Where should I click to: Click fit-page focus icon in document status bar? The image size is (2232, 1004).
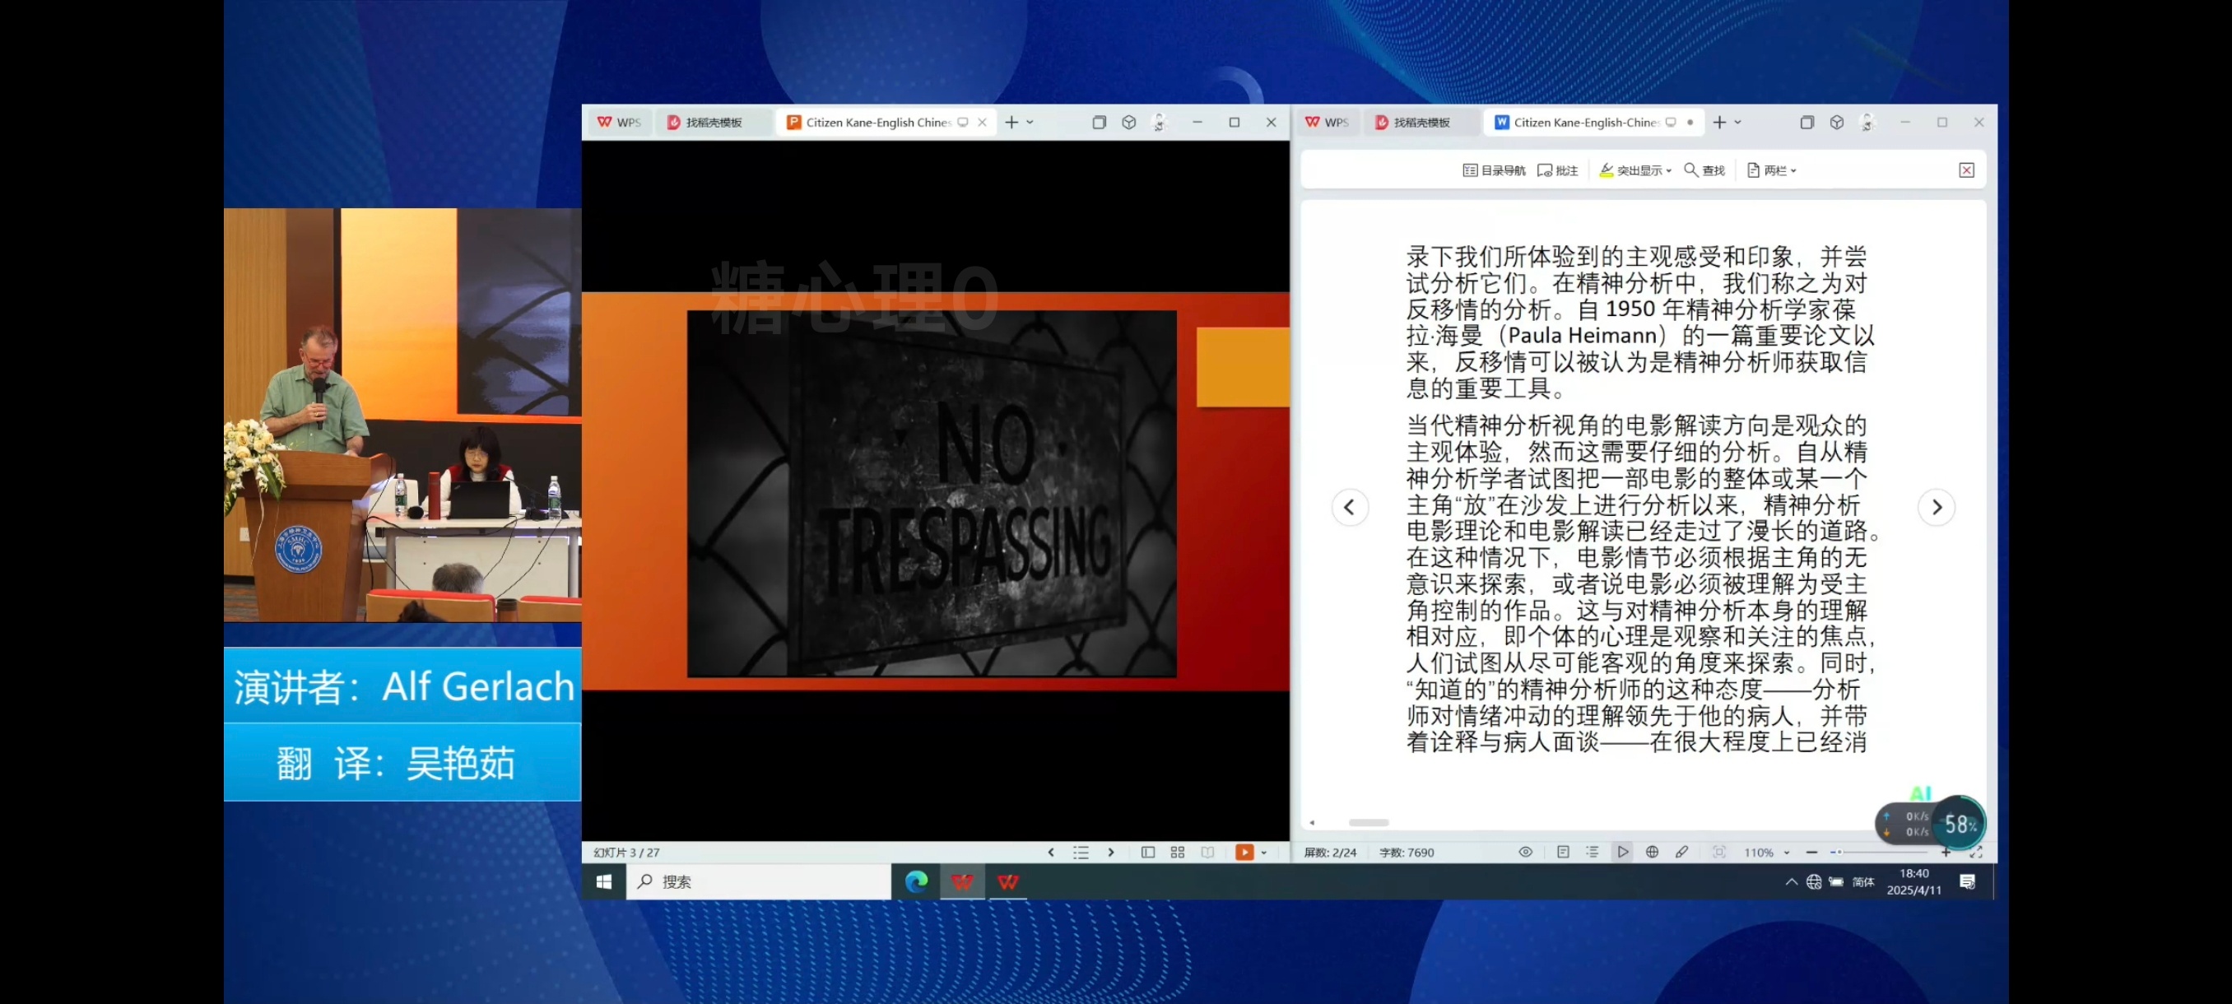click(x=1719, y=853)
